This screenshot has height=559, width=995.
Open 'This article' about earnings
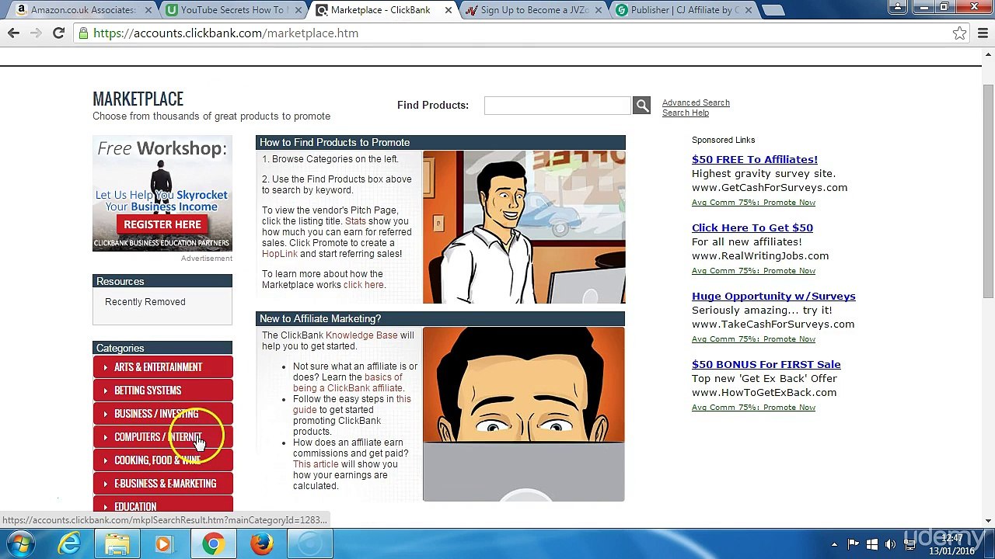pyautogui.click(x=316, y=464)
